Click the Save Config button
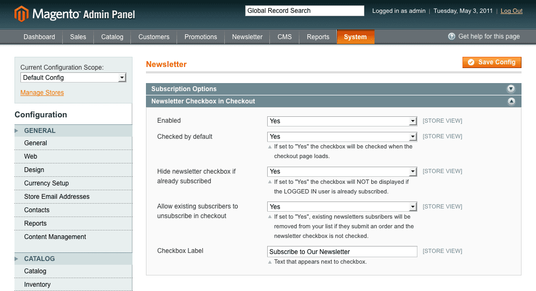This screenshot has height=291, width=536. 492,62
